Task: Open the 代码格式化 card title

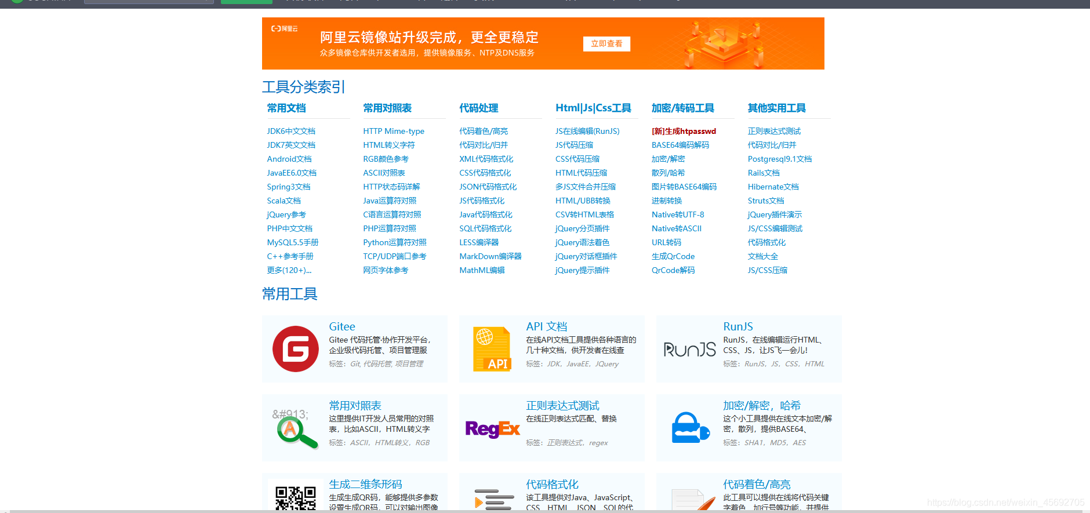Action: [x=552, y=484]
